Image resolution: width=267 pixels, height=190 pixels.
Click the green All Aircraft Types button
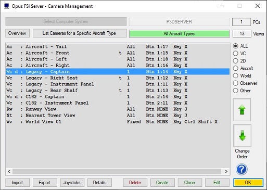(x=180, y=34)
